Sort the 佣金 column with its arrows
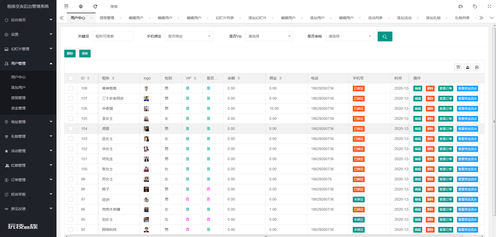 281,78
